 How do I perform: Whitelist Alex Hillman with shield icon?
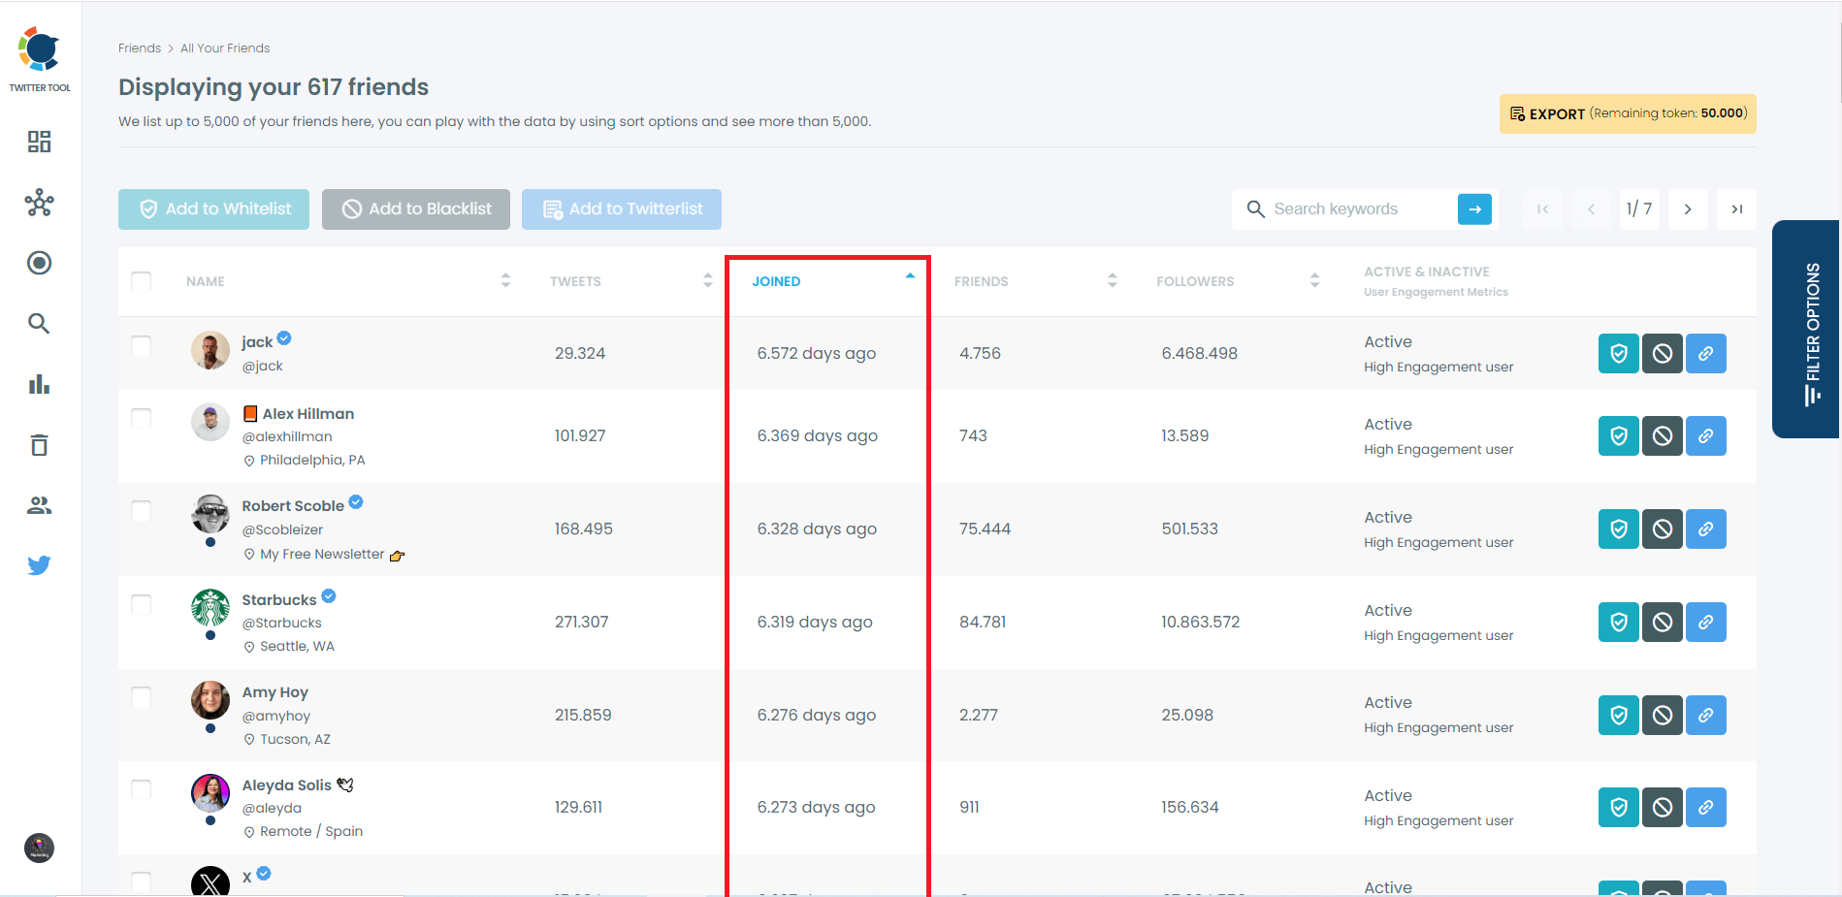pyautogui.click(x=1618, y=436)
